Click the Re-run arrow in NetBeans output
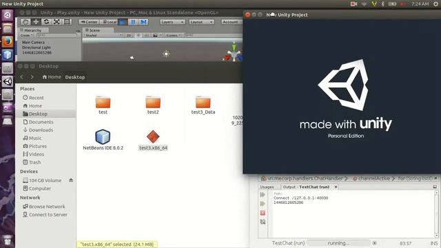This screenshot has width=441, height=248. tap(263, 194)
